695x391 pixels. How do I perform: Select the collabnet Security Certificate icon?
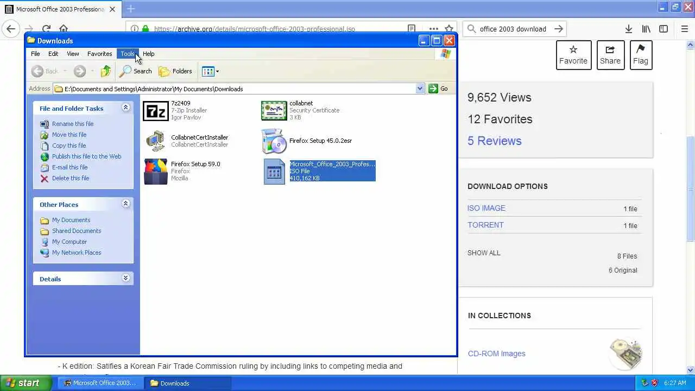[274, 111]
